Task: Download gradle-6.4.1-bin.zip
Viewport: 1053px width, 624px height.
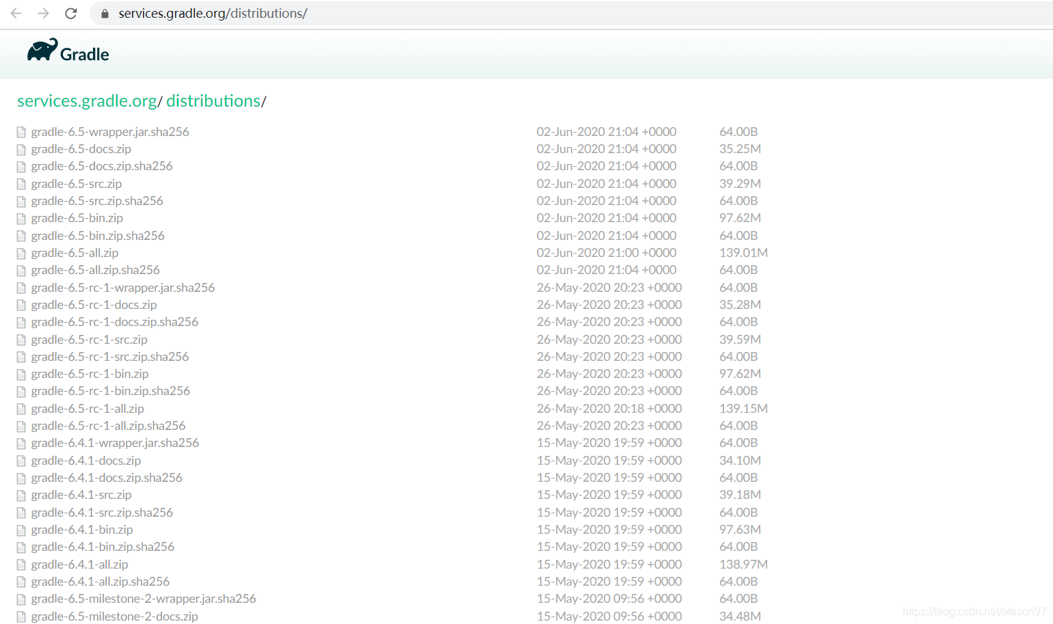Action: (82, 530)
